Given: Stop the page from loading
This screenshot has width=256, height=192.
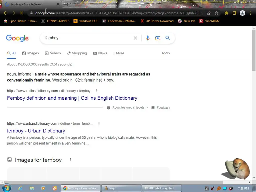Looking at the screenshot, I should pyautogui.click(x=21, y=13).
